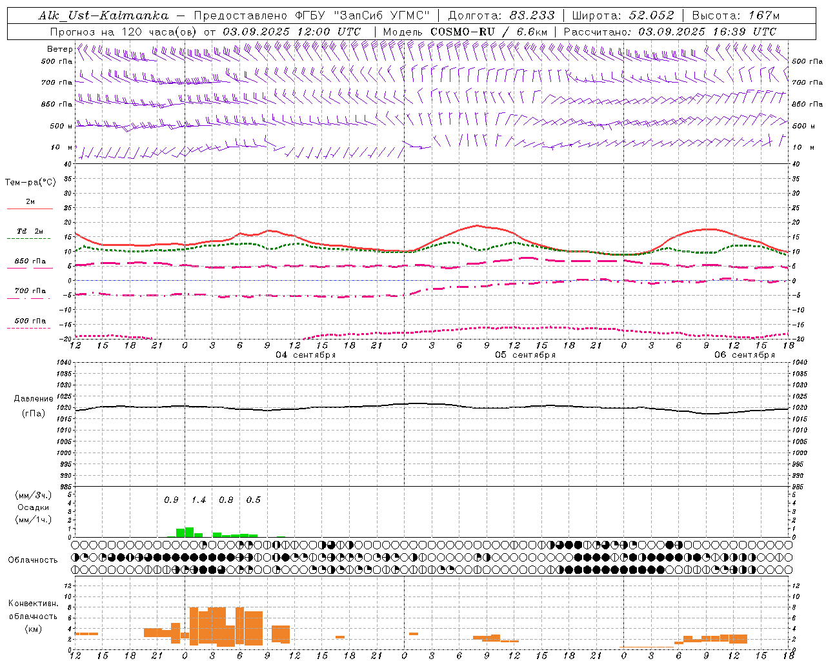Click the 06 сентября date label
Viewport: 826px width, 661px height.
[x=745, y=355]
